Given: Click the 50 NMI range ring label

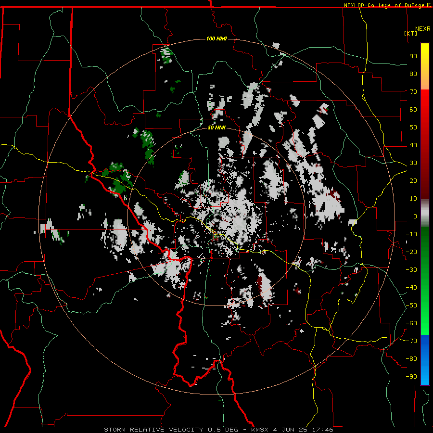Looking at the screenshot, I should coord(216,127).
